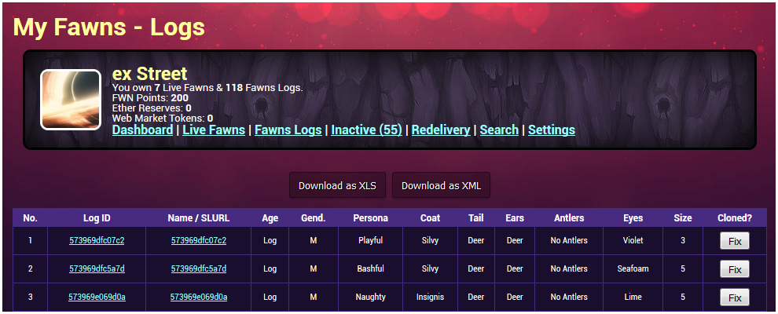Viewport: 778px width, 314px height.
Task: Click the Cloned? column header
Action: pyautogui.click(x=735, y=218)
